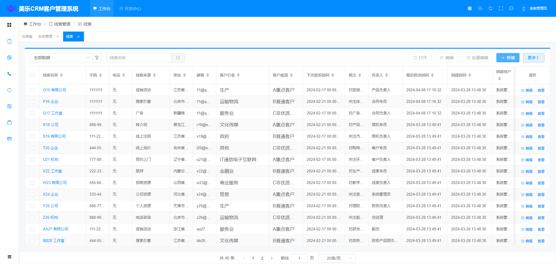Open the 更多 actions dropdown

click(533, 58)
